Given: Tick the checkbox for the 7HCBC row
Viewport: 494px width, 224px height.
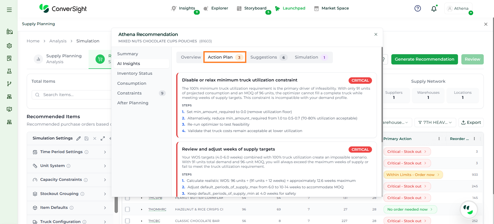Looking at the screenshot, I should [x=127, y=221].
